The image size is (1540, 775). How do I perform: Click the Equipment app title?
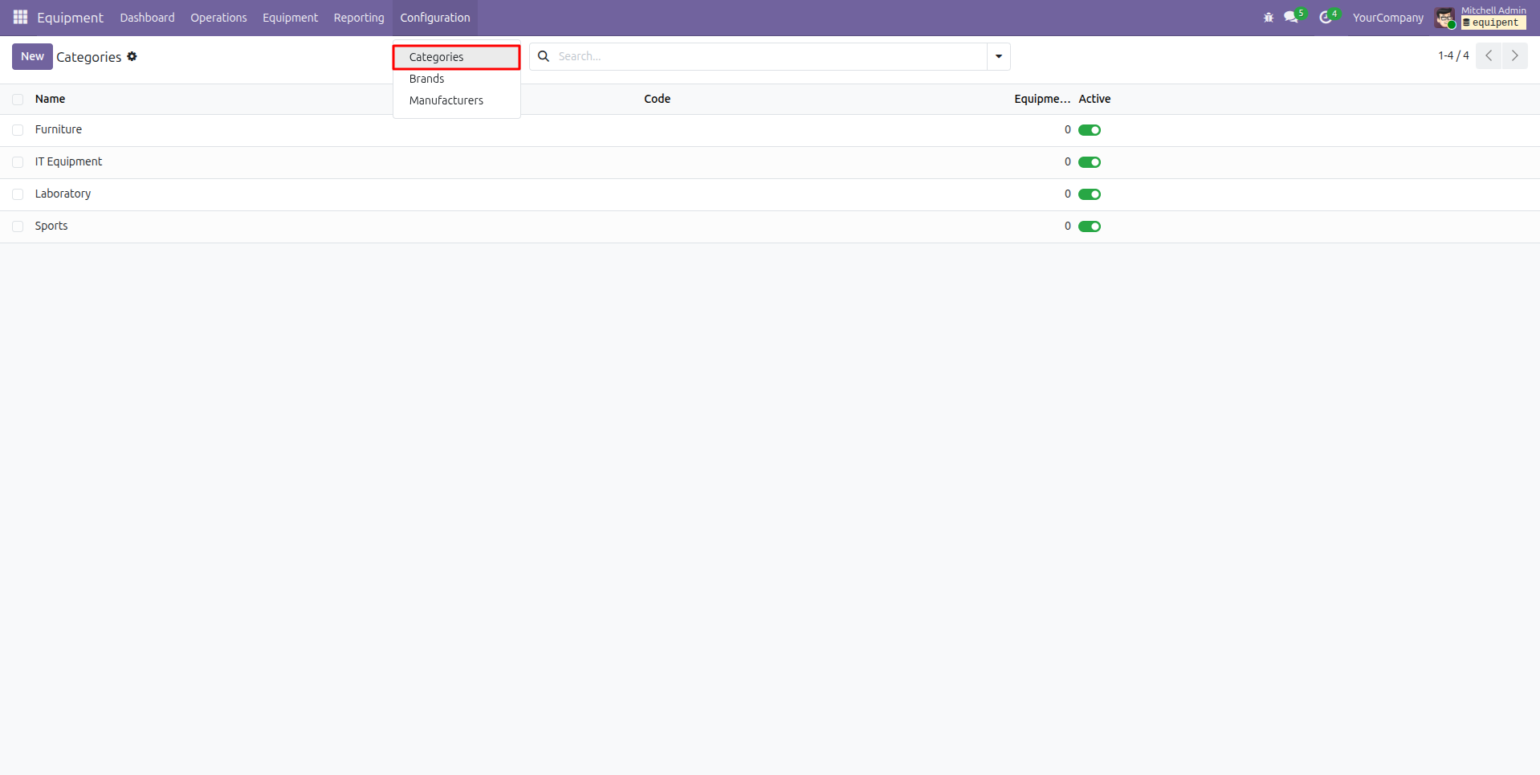point(70,18)
